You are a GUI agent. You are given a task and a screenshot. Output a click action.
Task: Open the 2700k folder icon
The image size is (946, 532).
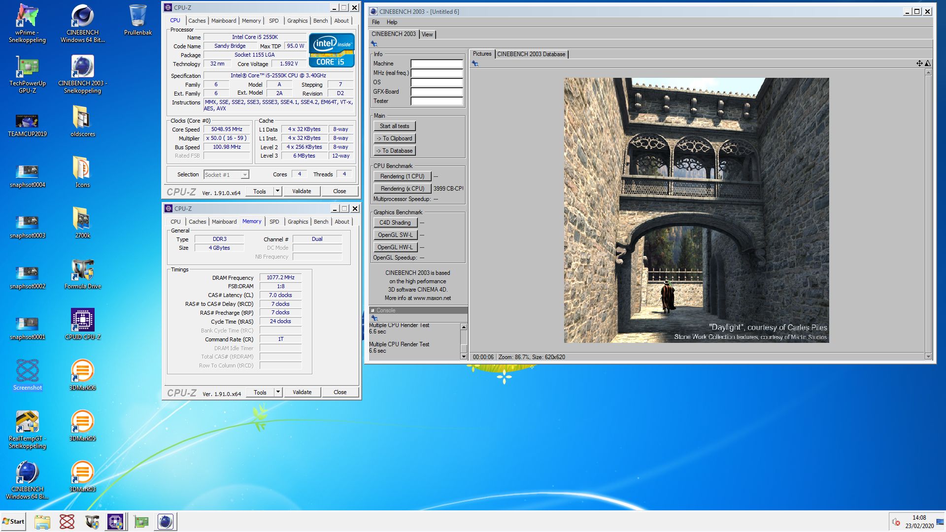tap(82, 223)
